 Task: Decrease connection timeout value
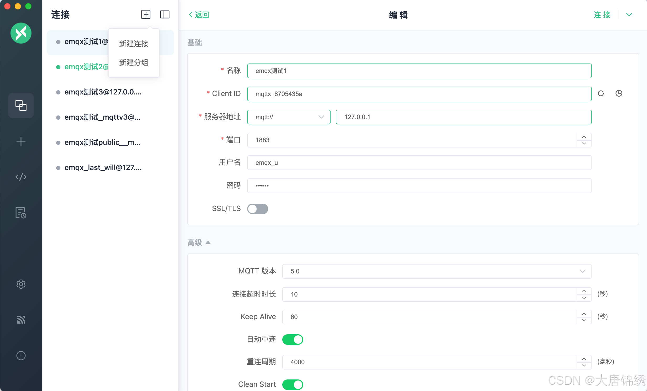[584, 298]
